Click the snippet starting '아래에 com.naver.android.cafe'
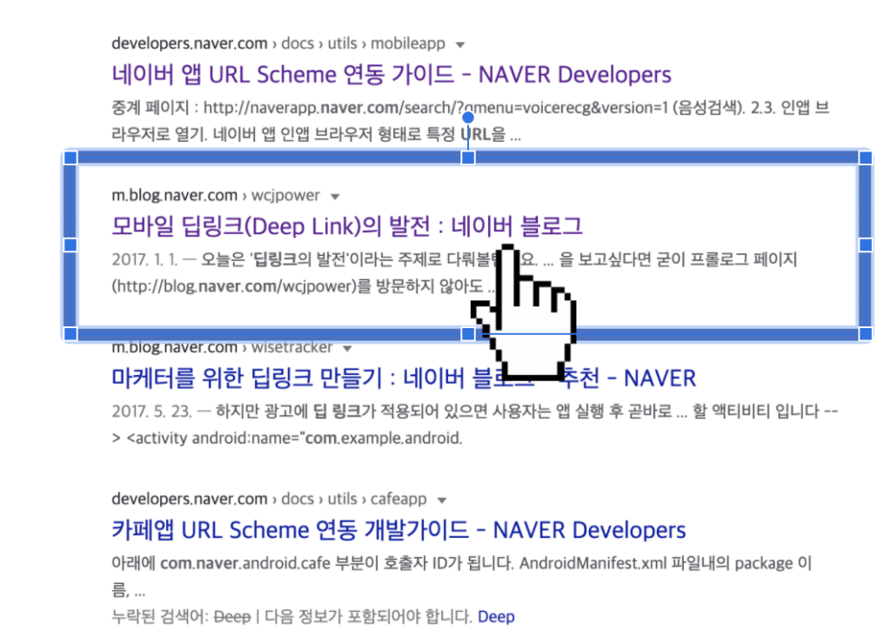Image resolution: width=891 pixels, height=631 pixels. [461, 576]
